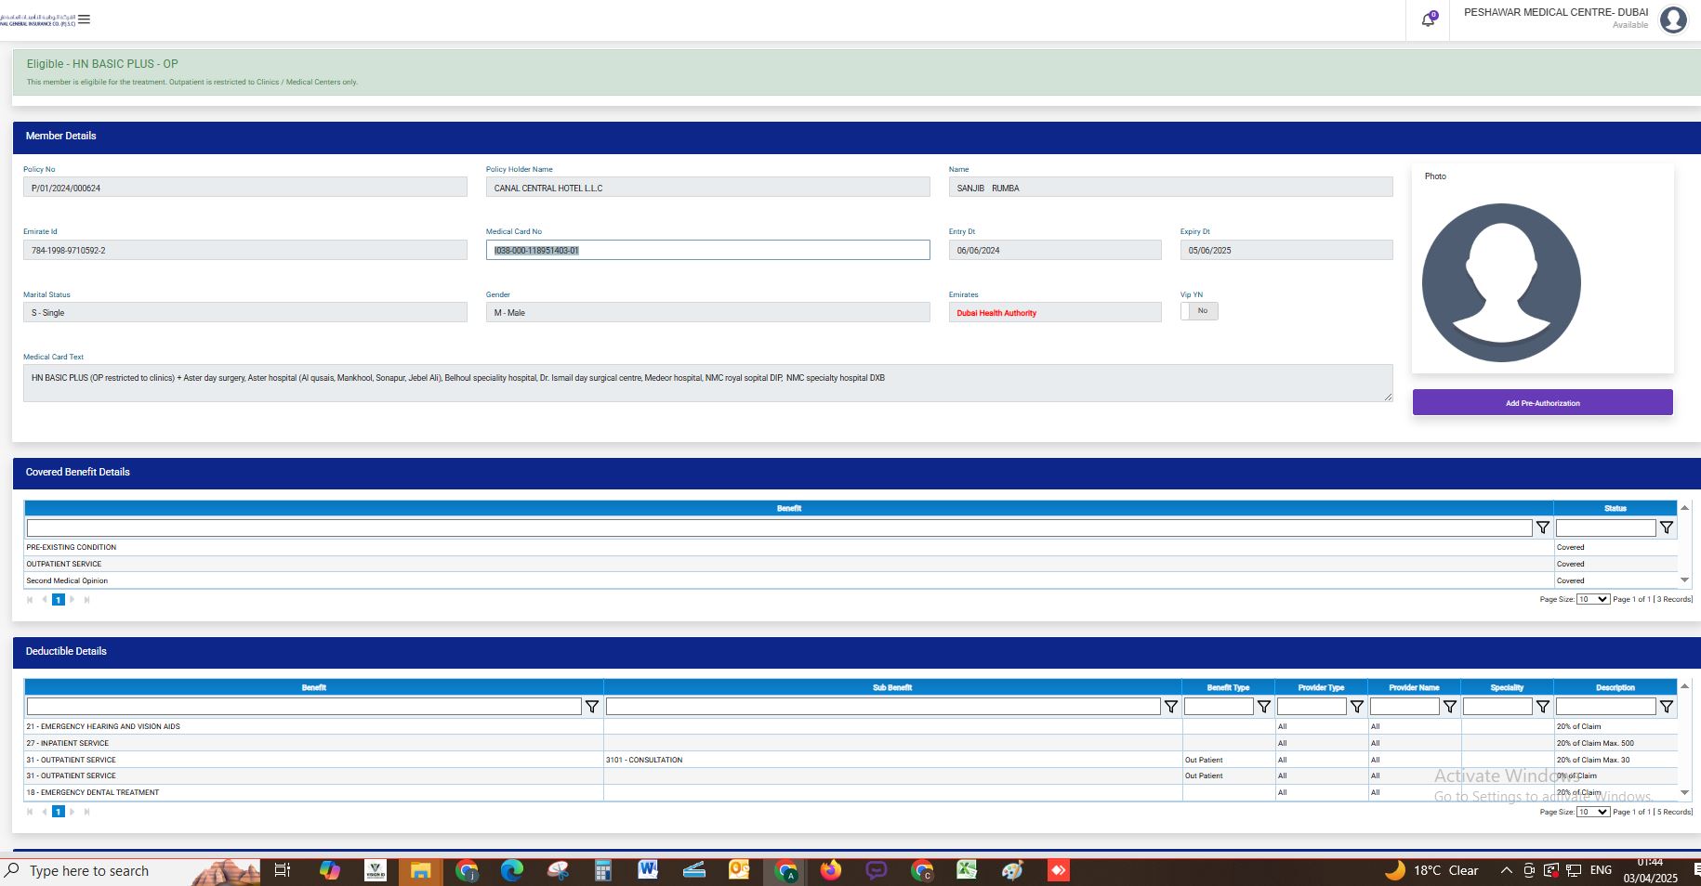Click the Speciality column filter icon
The image size is (1701, 886).
click(x=1542, y=707)
